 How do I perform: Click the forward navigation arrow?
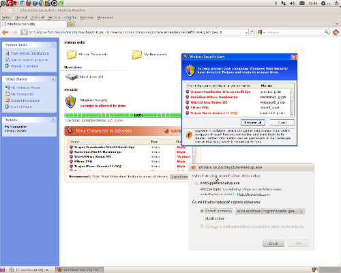pos(14,32)
